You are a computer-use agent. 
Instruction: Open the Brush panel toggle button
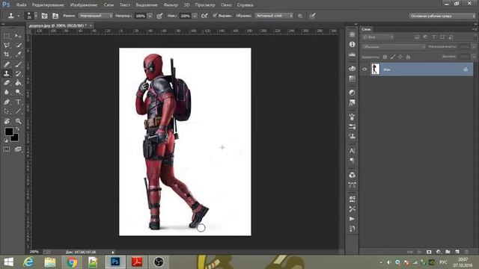point(44,16)
